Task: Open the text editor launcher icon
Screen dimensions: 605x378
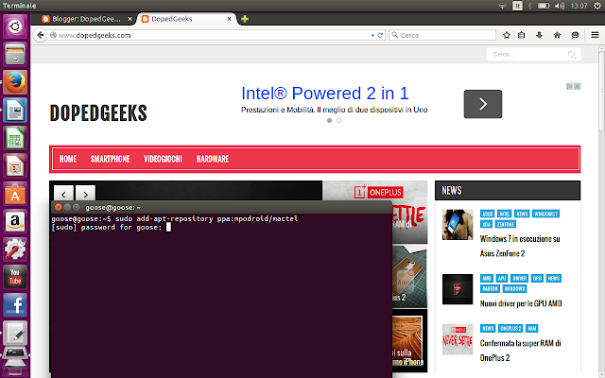Action: click(x=15, y=333)
